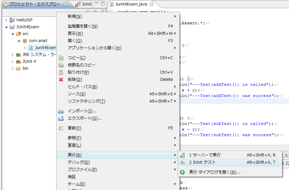The height and width of the screenshot is (190, 289).
Task: Collapse the com.snail package
Action: pyautogui.click(x=19, y=41)
